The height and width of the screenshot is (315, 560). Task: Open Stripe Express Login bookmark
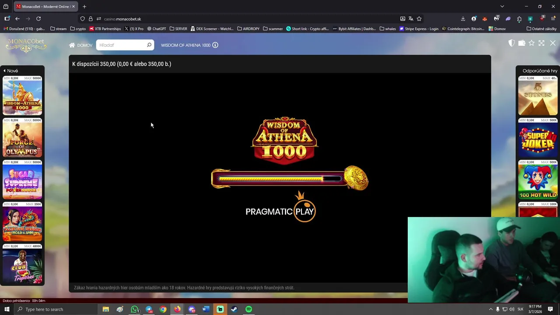tap(419, 29)
